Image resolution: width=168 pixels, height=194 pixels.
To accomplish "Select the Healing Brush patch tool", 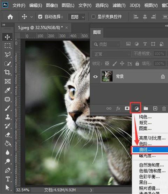I will (x=7, y=99).
